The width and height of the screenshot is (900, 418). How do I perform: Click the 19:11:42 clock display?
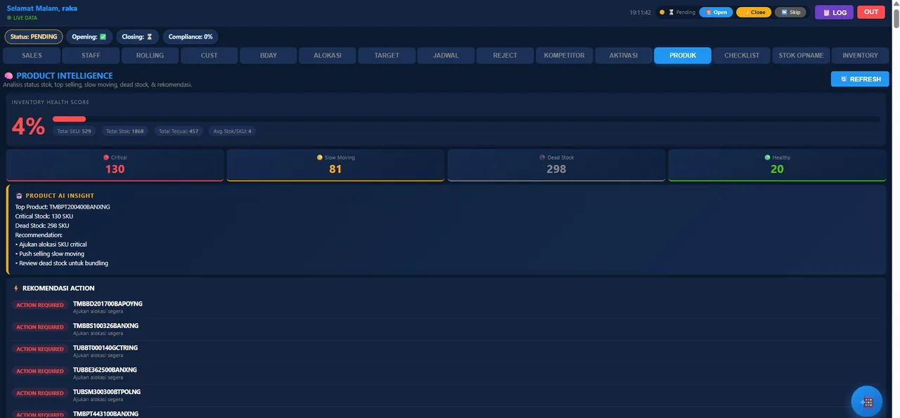click(x=640, y=13)
